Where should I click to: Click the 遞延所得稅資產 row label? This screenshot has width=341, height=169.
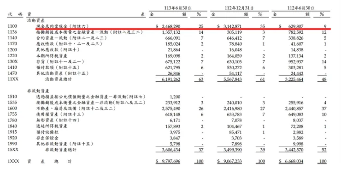point(52,126)
